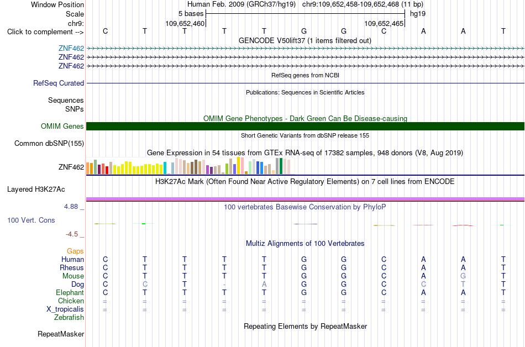This screenshot has height=347, width=525.
Task: Open 'H3K27Ac Mark' ENCODE track title
Action: coord(305,182)
